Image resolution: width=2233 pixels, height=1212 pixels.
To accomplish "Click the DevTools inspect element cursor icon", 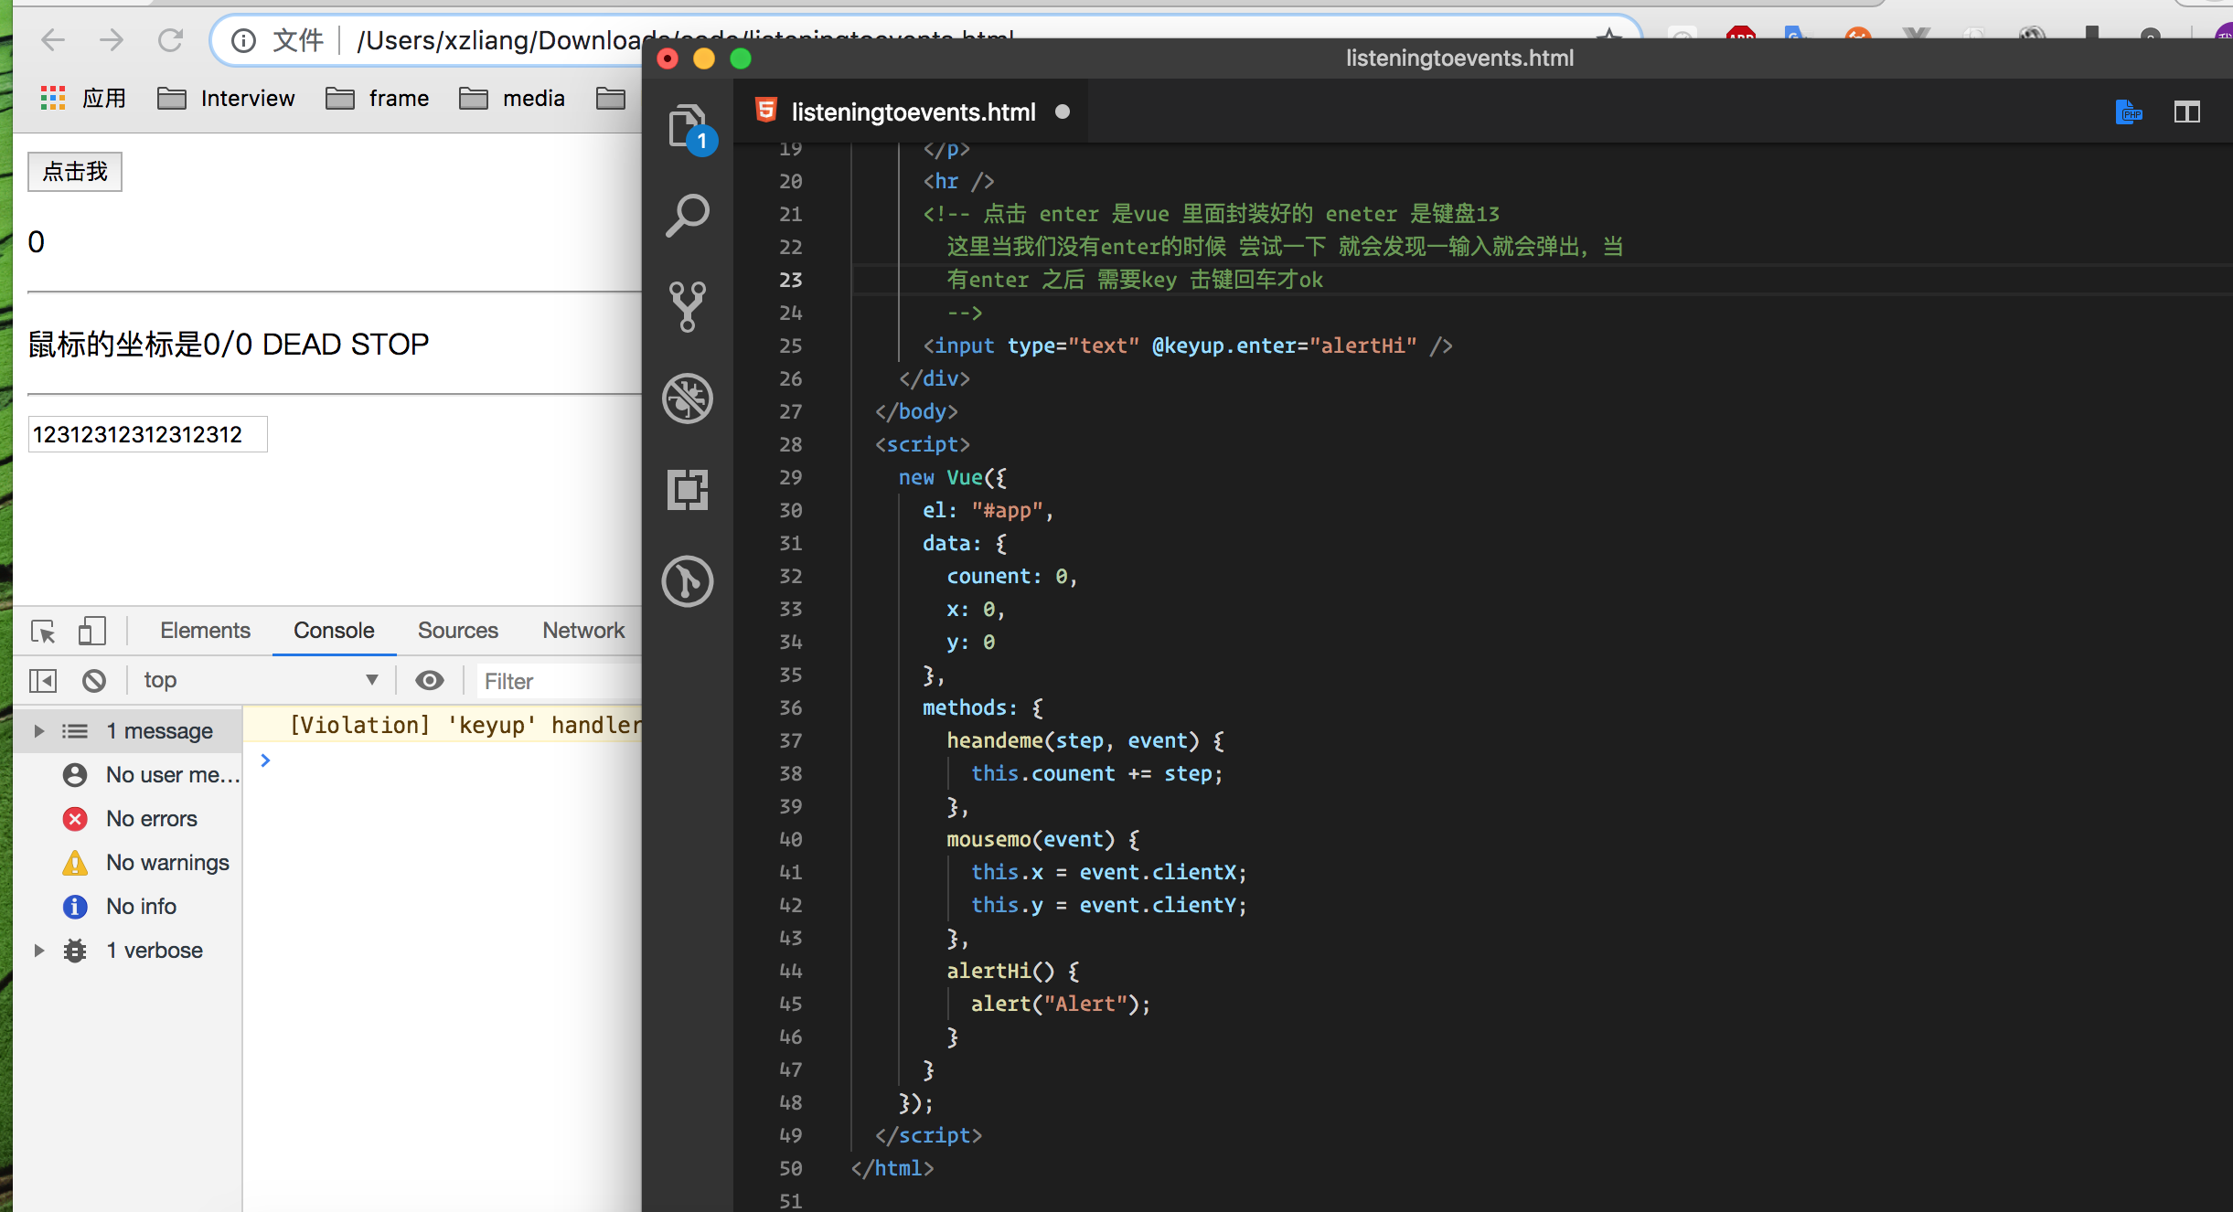I will pyautogui.click(x=43, y=631).
